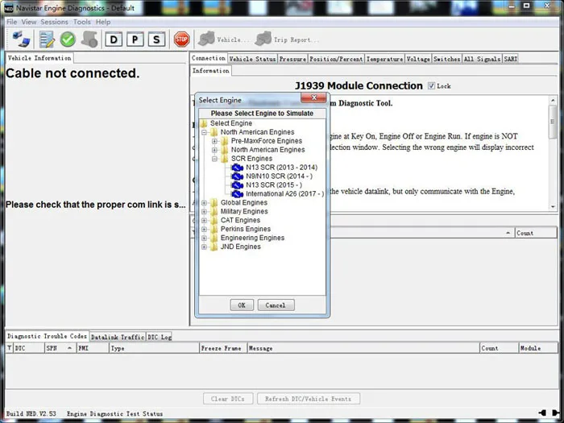Click Refresh DTC/Vehicle Events button
564x423 pixels.
click(x=308, y=399)
